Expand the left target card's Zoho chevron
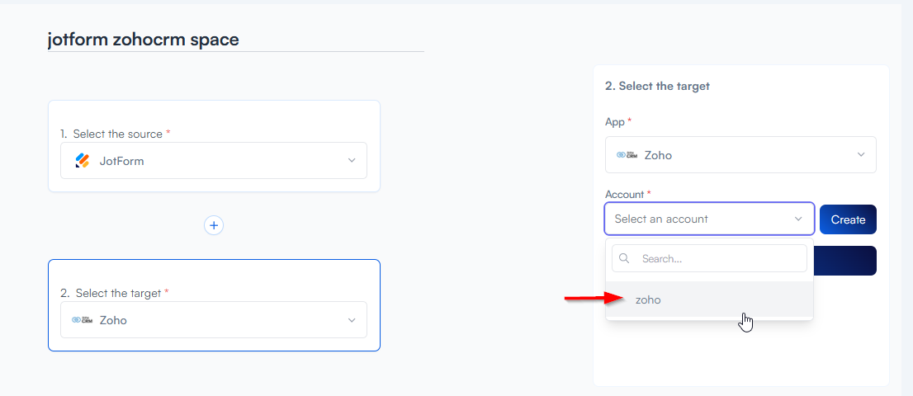This screenshot has height=396, width=913. 352,320
